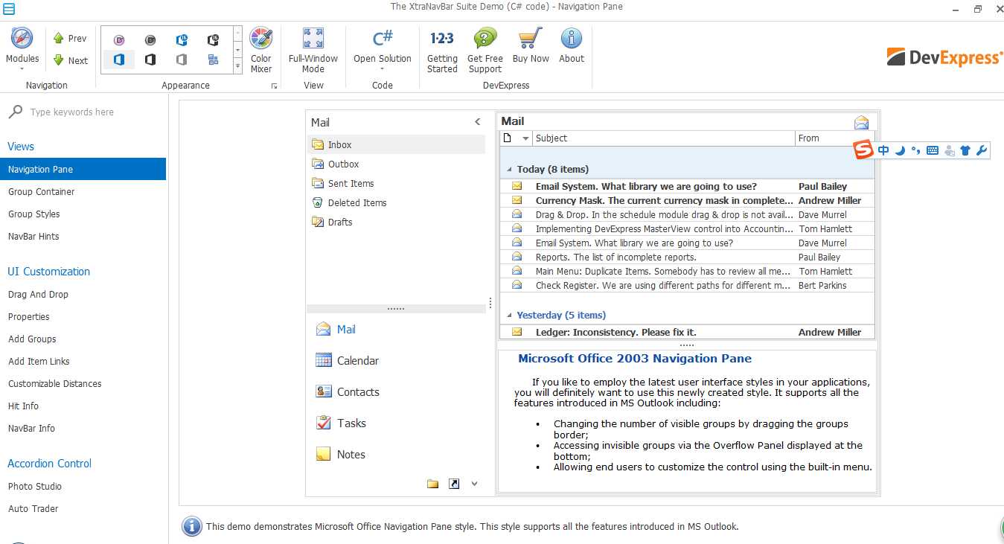
Task: Open the Getting Started guide
Action: coord(442,50)
